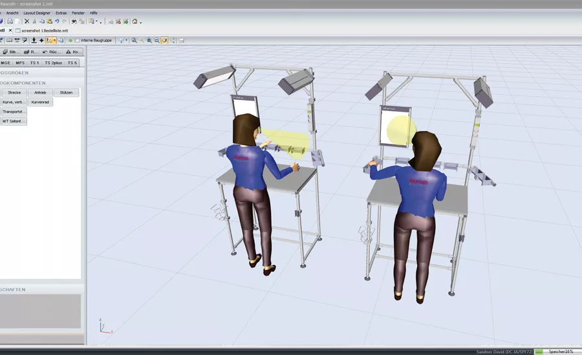Click the binoculars Find icon

[x=74, y=21]
